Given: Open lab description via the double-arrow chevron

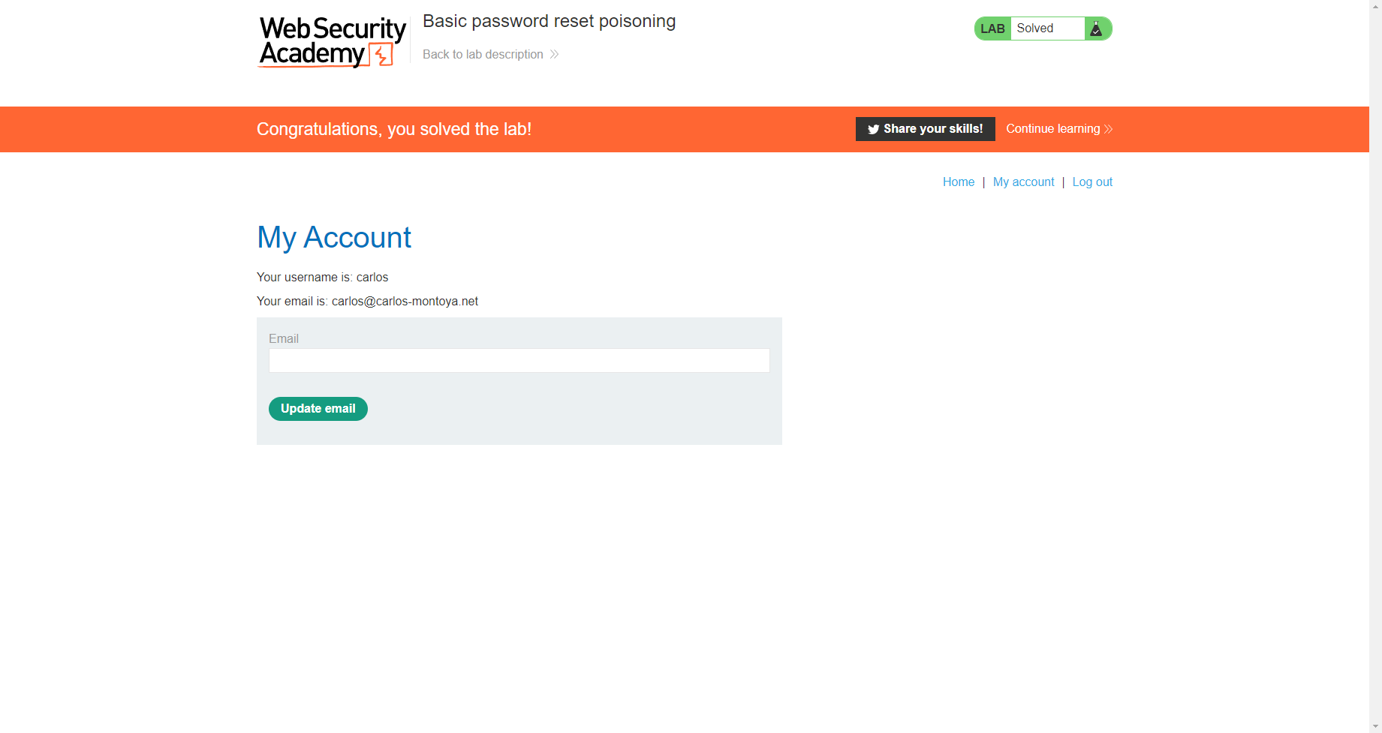Looking at the screenshot, I should tap(553, 54).
